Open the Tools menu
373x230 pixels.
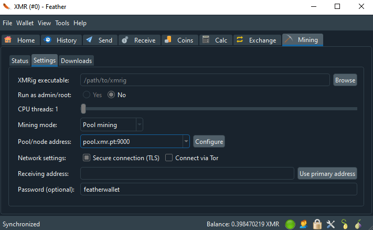[62, 23]
